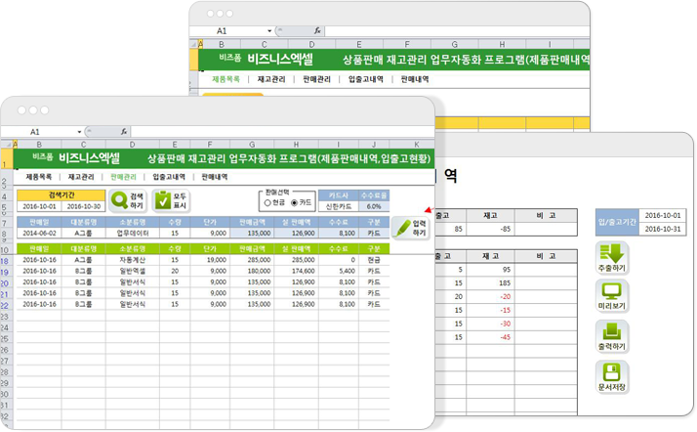Click the 모두표시 show-all checkmark button
This screenshot has width=697, height=432.
[x=170, y=201]
